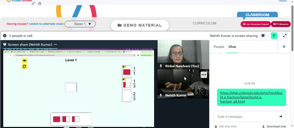Click the empty square in game center
Viewport: 294px width, 128px height.
click(x=71, y=87)
